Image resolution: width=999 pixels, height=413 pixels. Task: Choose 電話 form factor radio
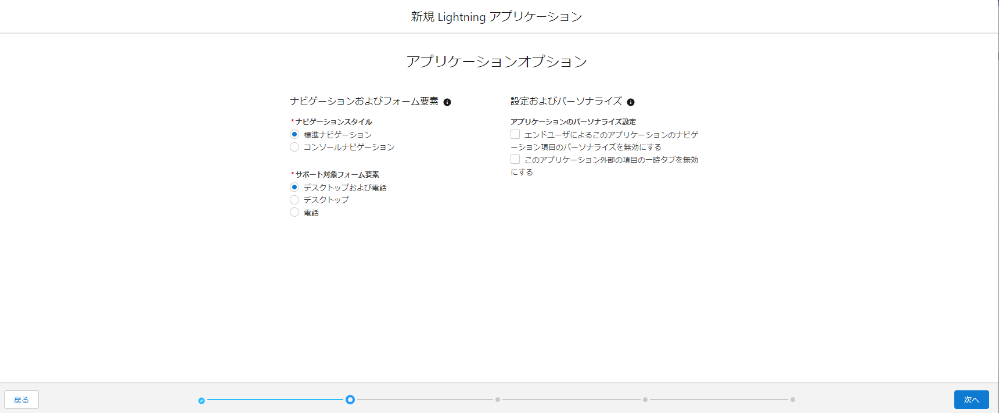coord(294,212)
